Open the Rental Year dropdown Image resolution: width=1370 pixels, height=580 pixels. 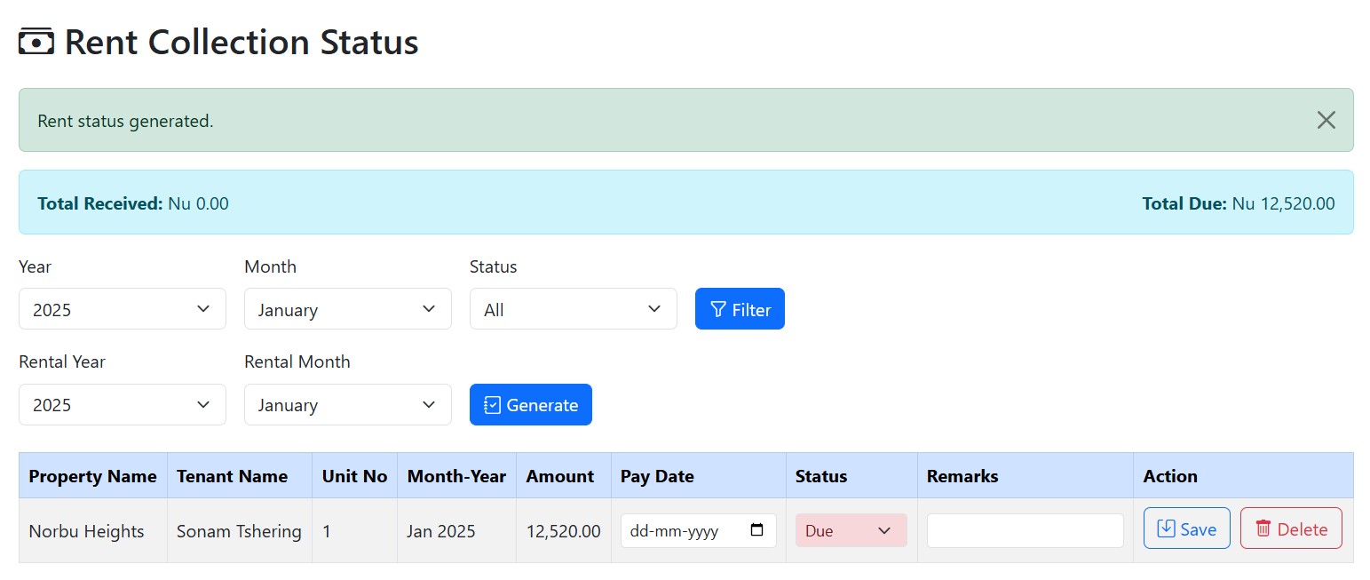coord(122,405)
